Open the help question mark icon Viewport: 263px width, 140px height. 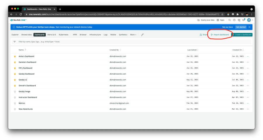(234, 20)
